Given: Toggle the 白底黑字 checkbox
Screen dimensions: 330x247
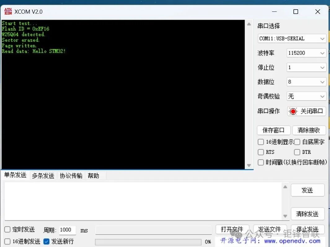Looking at the screenshot, I should click(297, 142).
